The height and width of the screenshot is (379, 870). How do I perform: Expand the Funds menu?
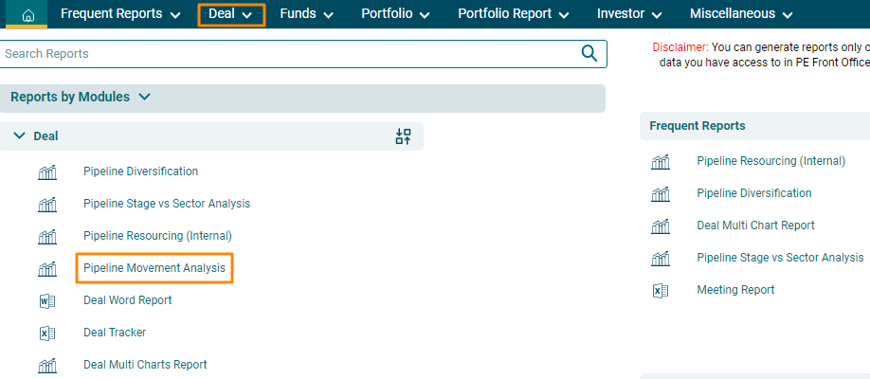306,14
